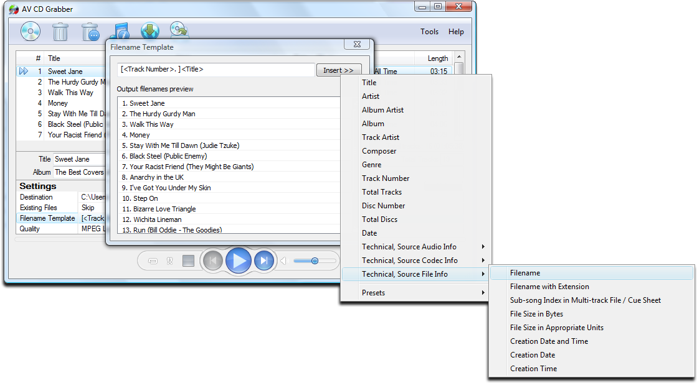Expand Technical, Source File Info submenu
Viewport: 697px width, 383px height.
click(x=415, y=274)
